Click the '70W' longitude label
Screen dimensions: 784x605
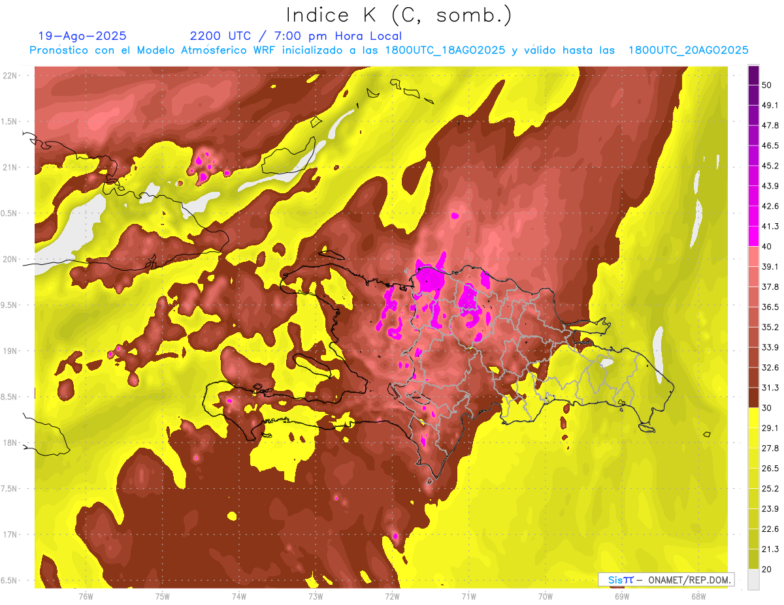coord(546,597)
